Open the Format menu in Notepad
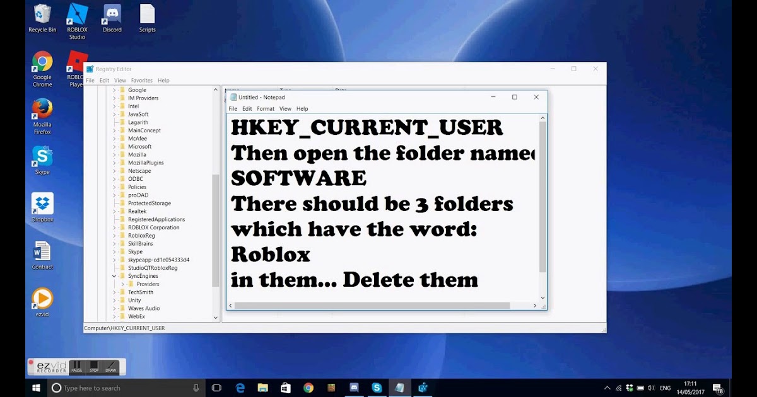 click(266, 109)
